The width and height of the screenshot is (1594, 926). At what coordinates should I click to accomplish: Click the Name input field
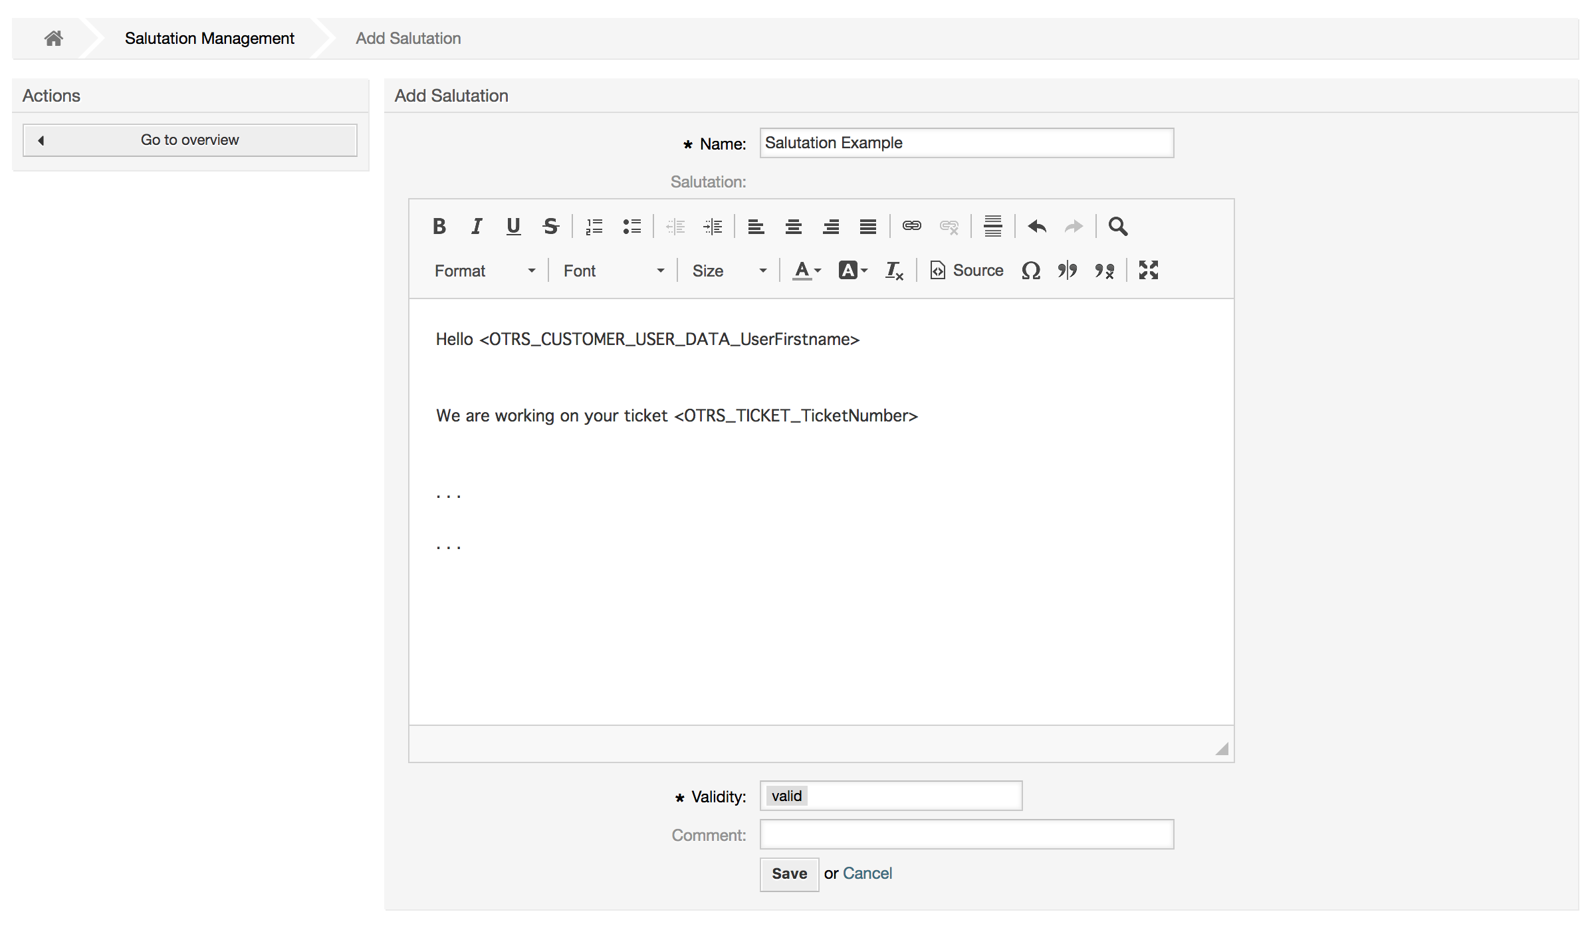point(967,142)
